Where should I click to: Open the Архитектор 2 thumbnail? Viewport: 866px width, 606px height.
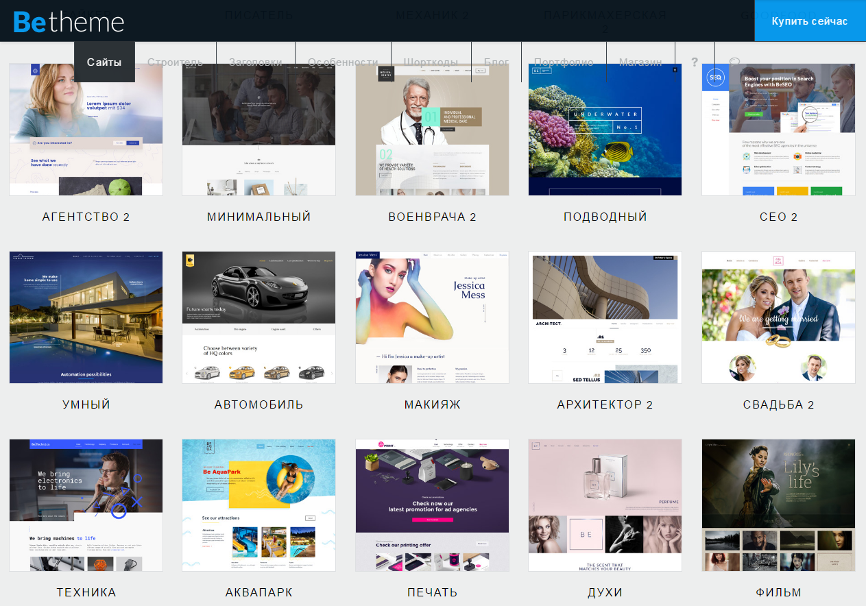(605, 317)
